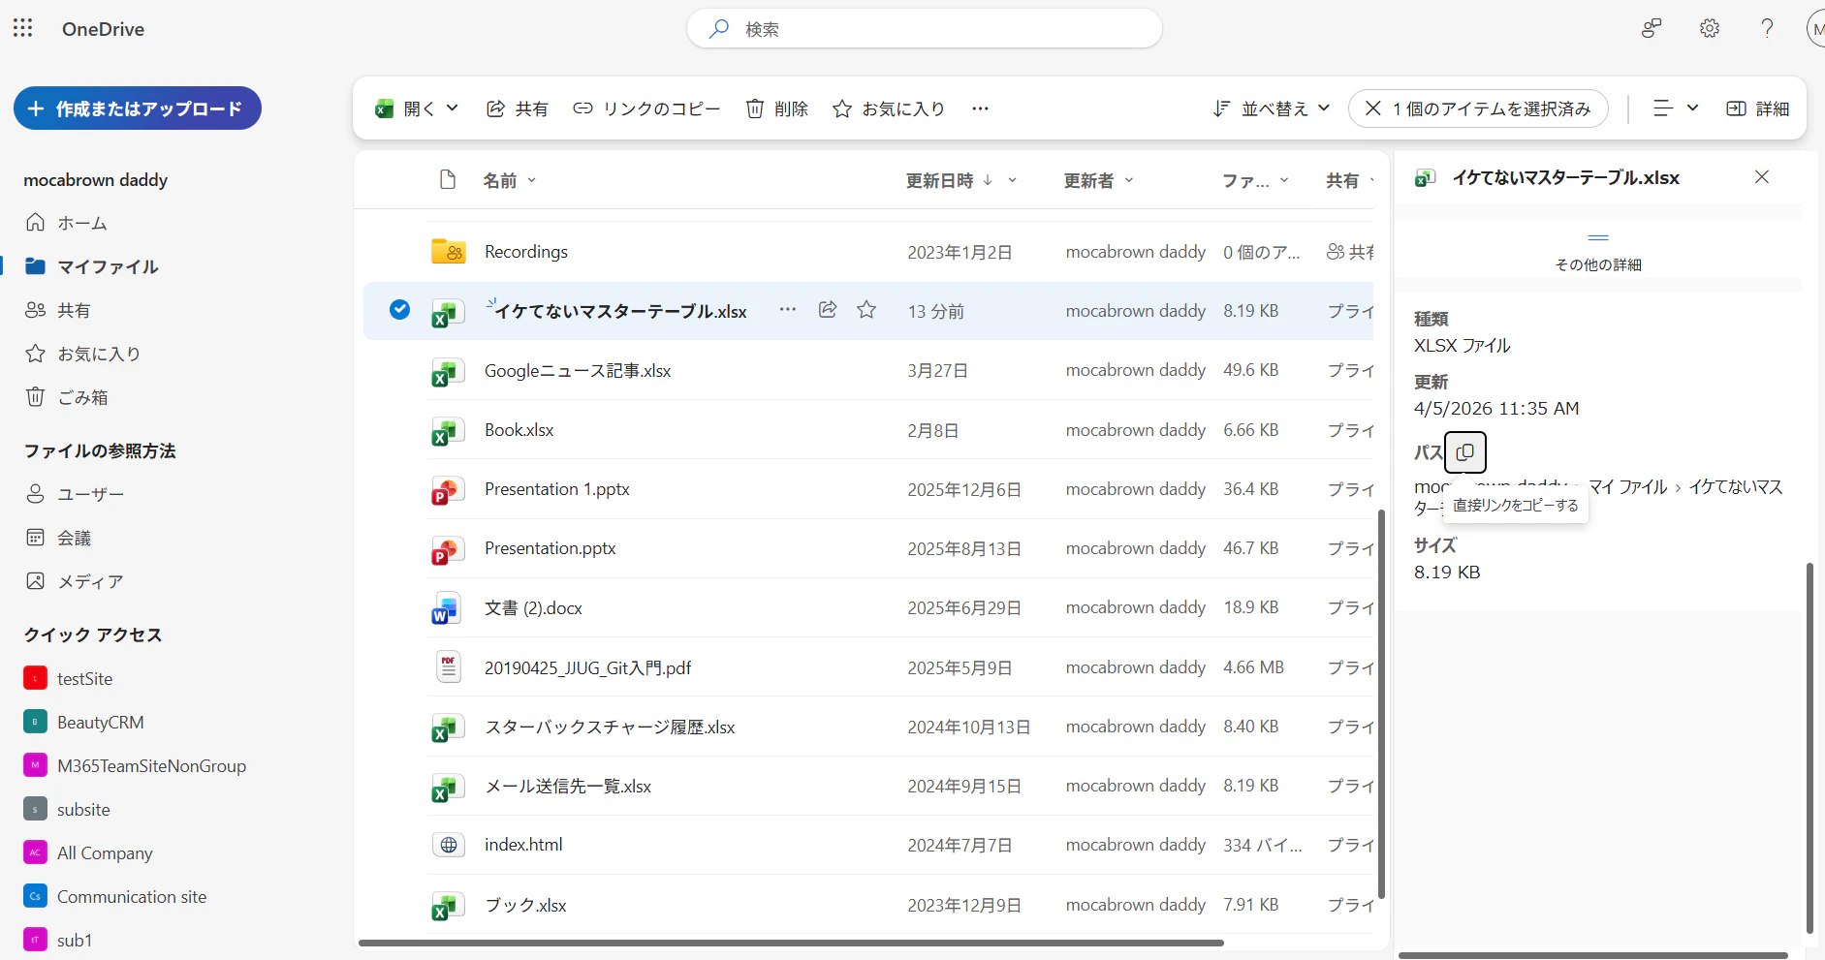Click the share icon on イケてないマスターテーブル.xlsx row

coord(828,310)
